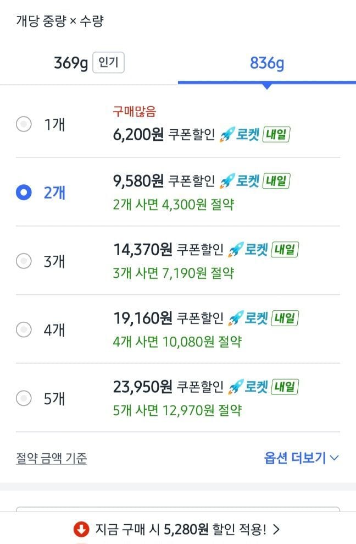Click the 내일 badge in the 1개 row
Screen dimensions: 356x544
coord(276,135)
